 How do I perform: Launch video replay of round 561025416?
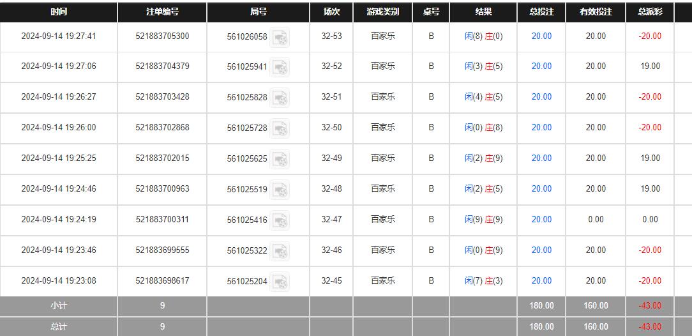coord(280,220)
